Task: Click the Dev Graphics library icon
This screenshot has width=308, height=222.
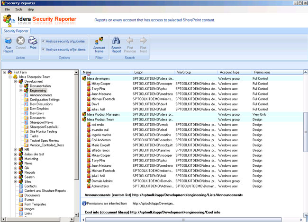Action: click(26, 109)
